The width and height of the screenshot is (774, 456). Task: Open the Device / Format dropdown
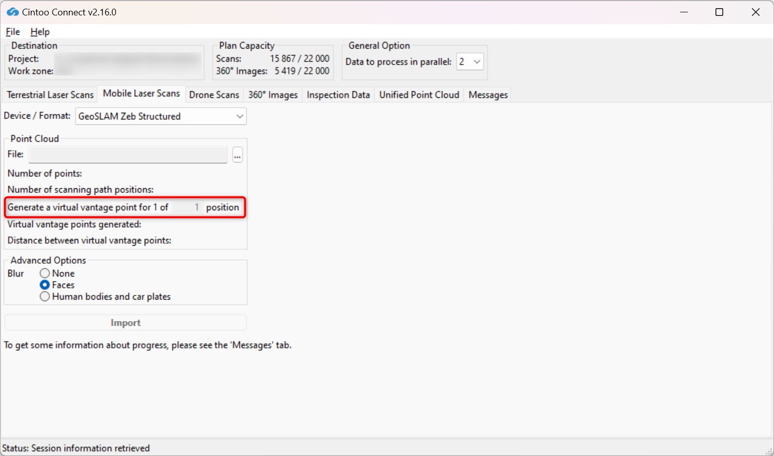(161, 116)
